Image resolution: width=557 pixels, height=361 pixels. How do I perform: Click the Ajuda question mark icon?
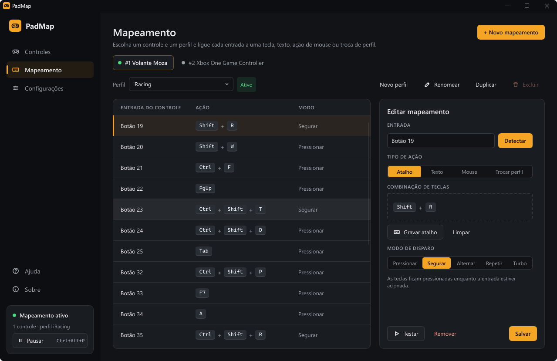(16, 271)
